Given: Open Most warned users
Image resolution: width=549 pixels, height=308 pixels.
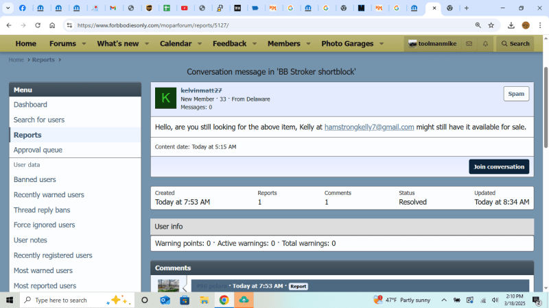Looking at the screenshot, I should coord(75,270).
